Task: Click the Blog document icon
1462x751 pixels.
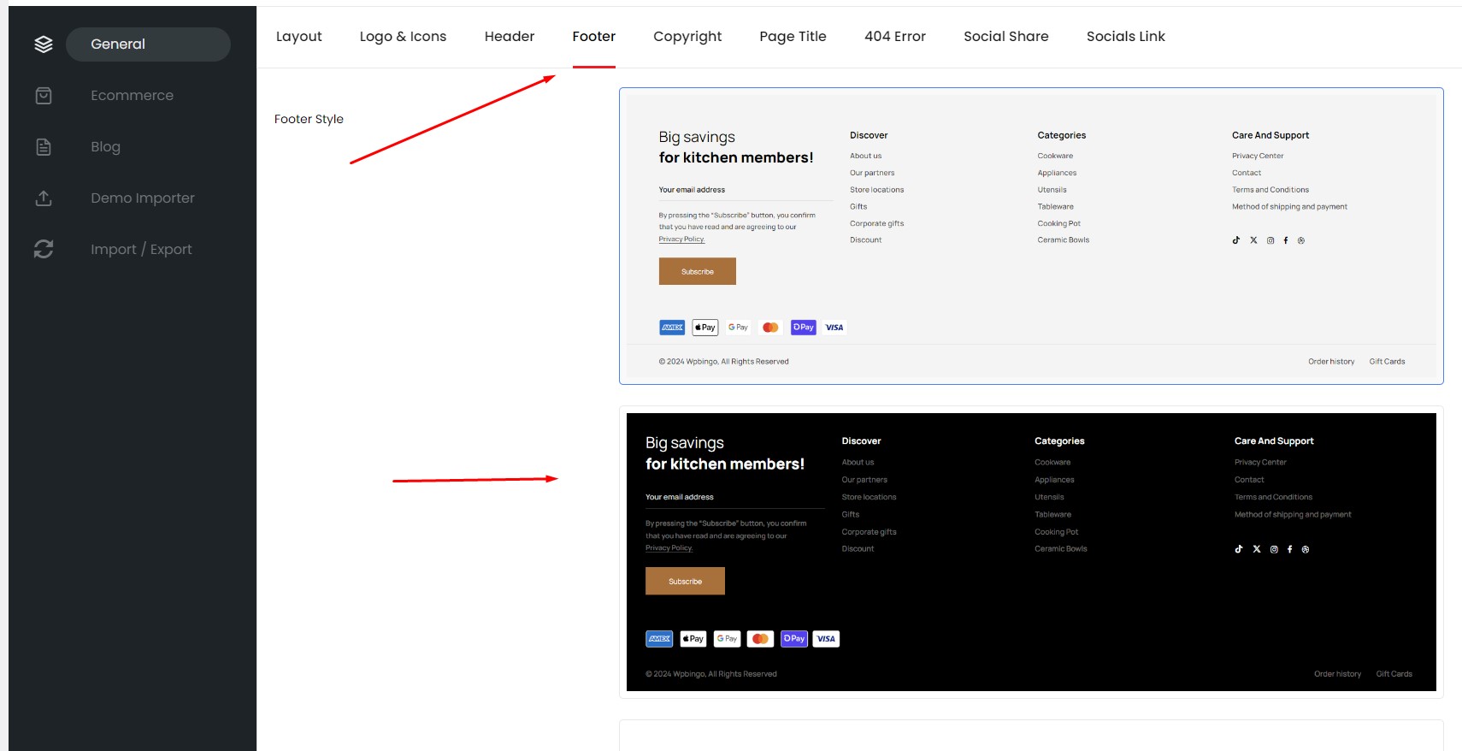Action: (x=44, y=147)
